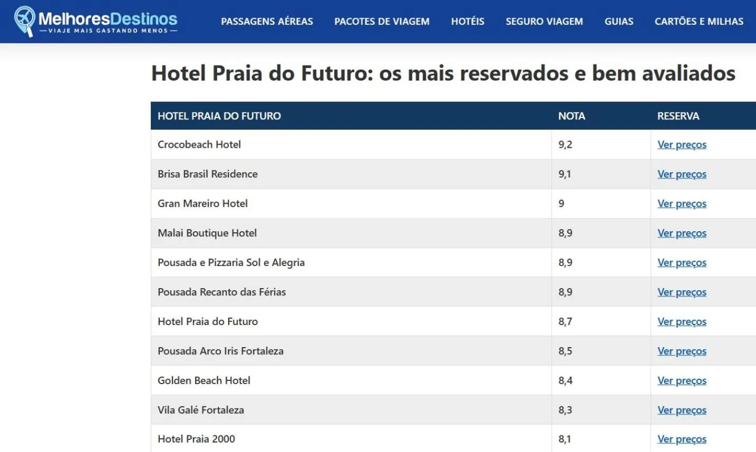Open the PACOTES DE VIAGEM section
The height and width of the screenshot is (452, 756).
[381, 22]
